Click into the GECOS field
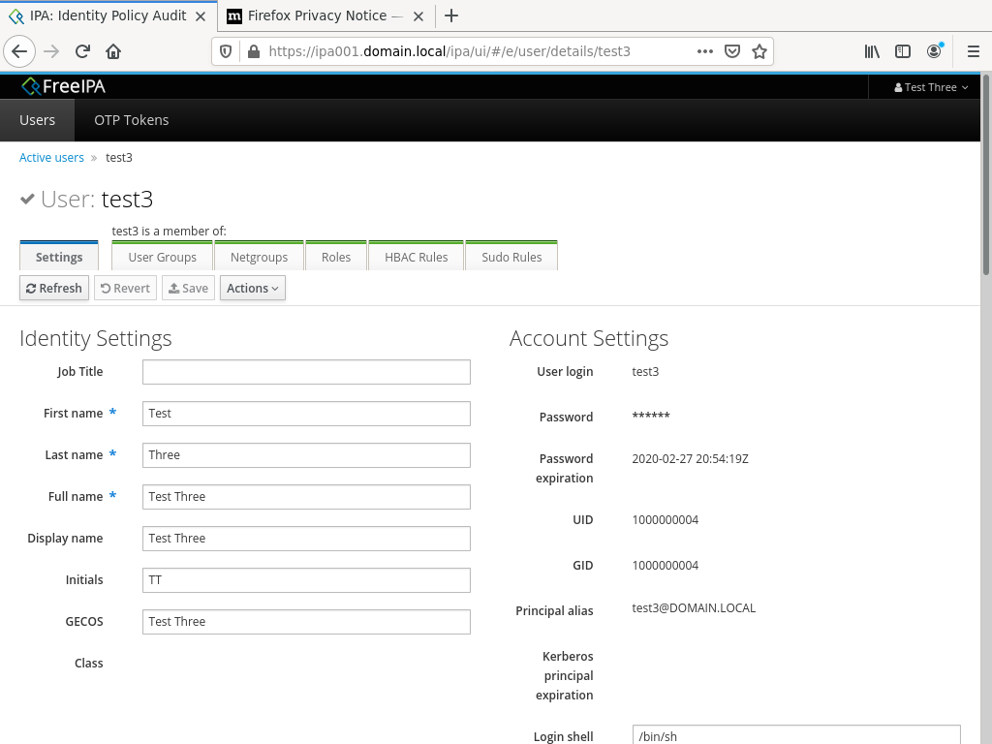The image size is (992, 744). coord(306,622)
